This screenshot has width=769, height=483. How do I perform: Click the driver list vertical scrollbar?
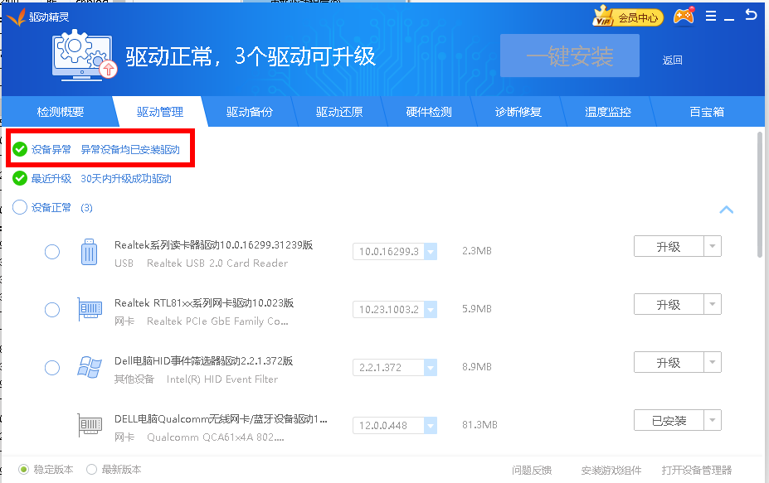(x=761, y=194)
